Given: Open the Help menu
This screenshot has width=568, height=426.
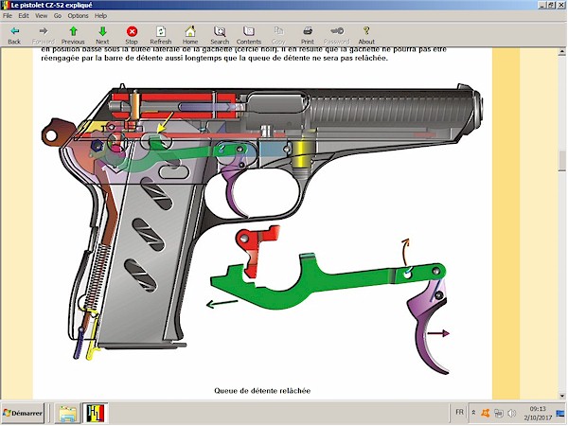Looking at the screenshot, I should pyautogui.click(x=100, y=15).
